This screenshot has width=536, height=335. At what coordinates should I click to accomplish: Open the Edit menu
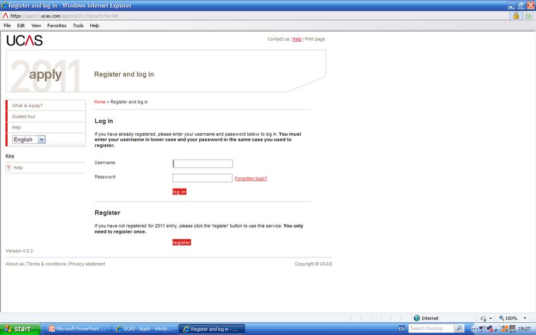point(21,26)
